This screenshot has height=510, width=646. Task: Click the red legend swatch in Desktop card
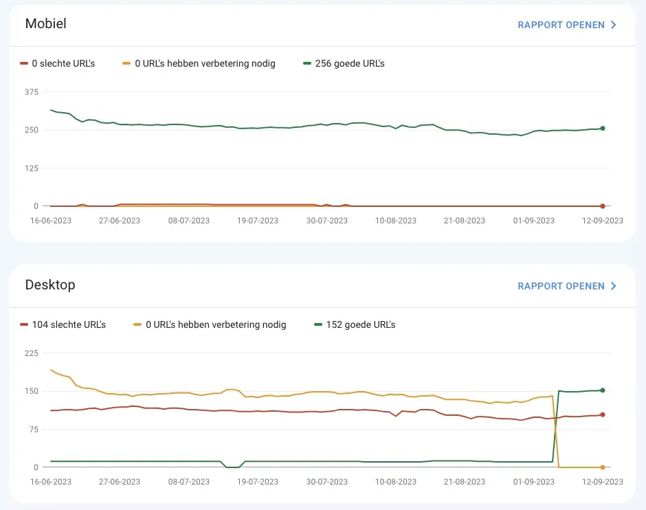coord(25,324)
